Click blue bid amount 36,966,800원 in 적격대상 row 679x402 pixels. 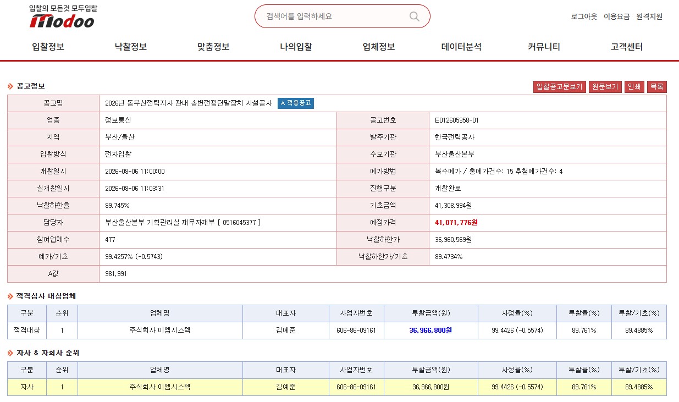(x=430, y=331)
